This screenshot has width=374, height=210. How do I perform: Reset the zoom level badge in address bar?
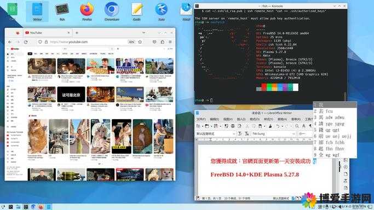click(131, 42)
